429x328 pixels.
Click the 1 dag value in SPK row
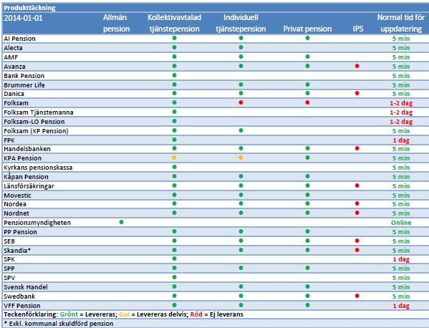tap(401, 259)
